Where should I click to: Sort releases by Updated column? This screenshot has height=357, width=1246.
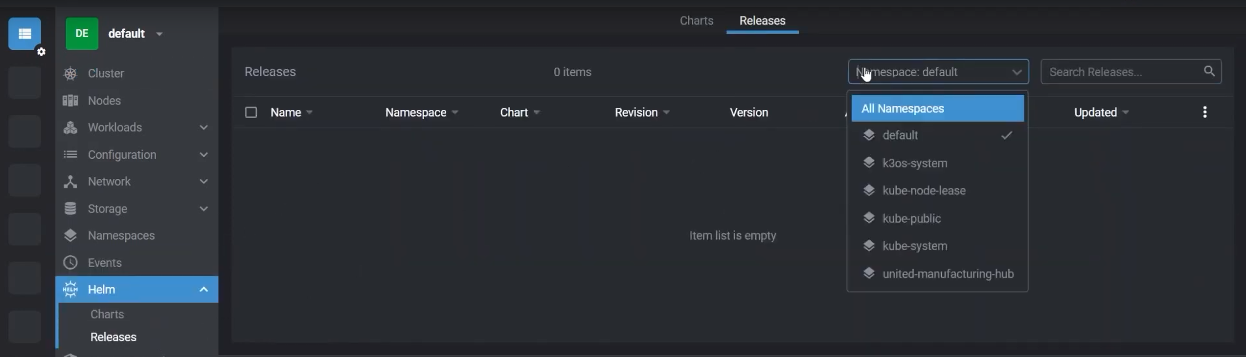point(1095,112)
